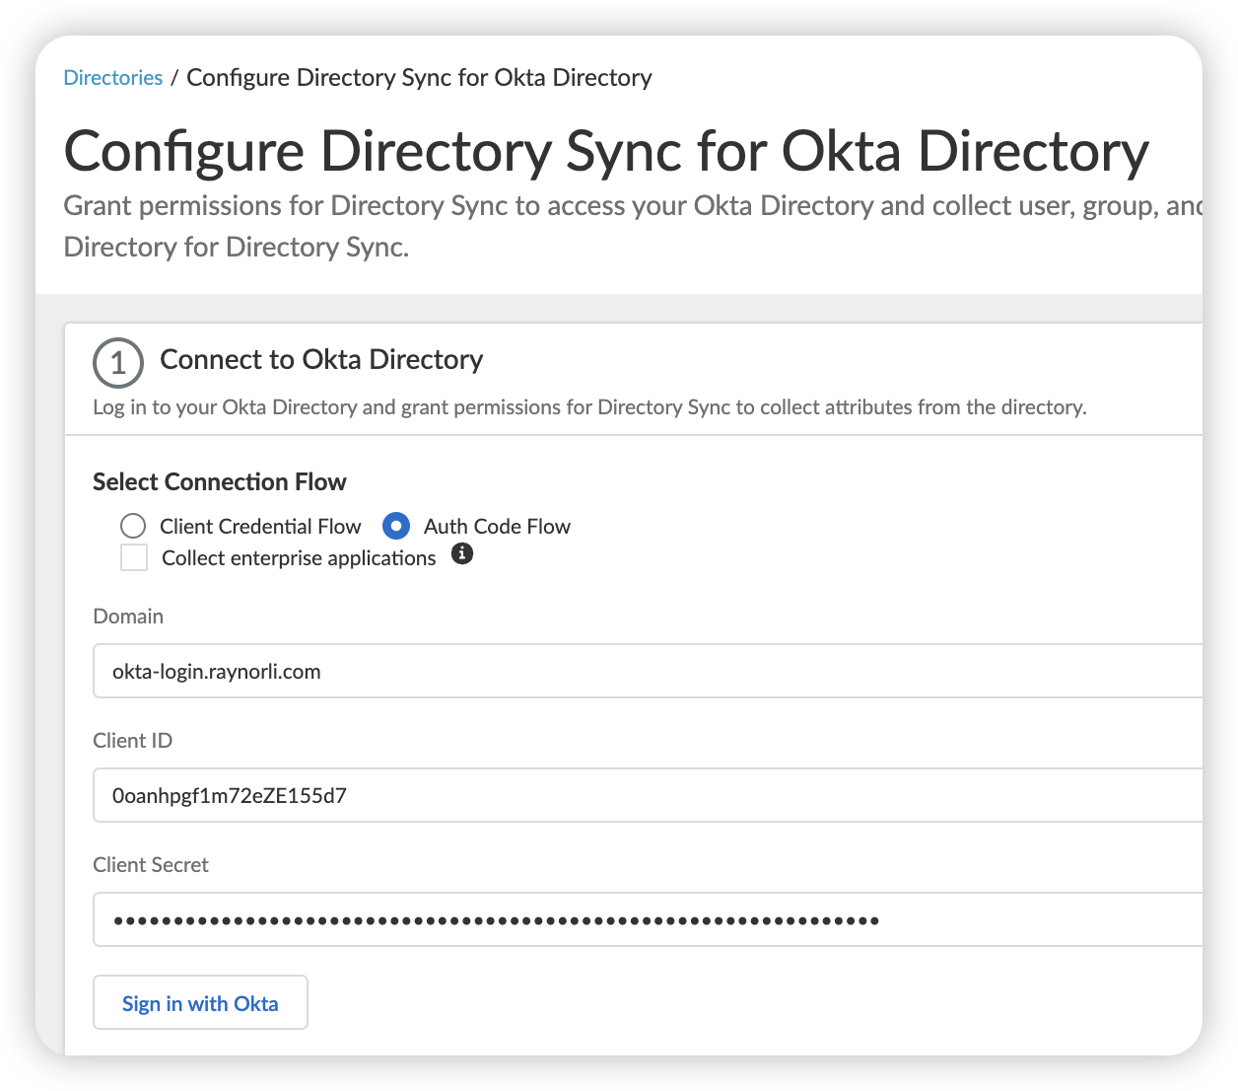Click the Select Connection Flow label
The width and height of the screenshot is (1238, 1091).
tap(220, 481)
